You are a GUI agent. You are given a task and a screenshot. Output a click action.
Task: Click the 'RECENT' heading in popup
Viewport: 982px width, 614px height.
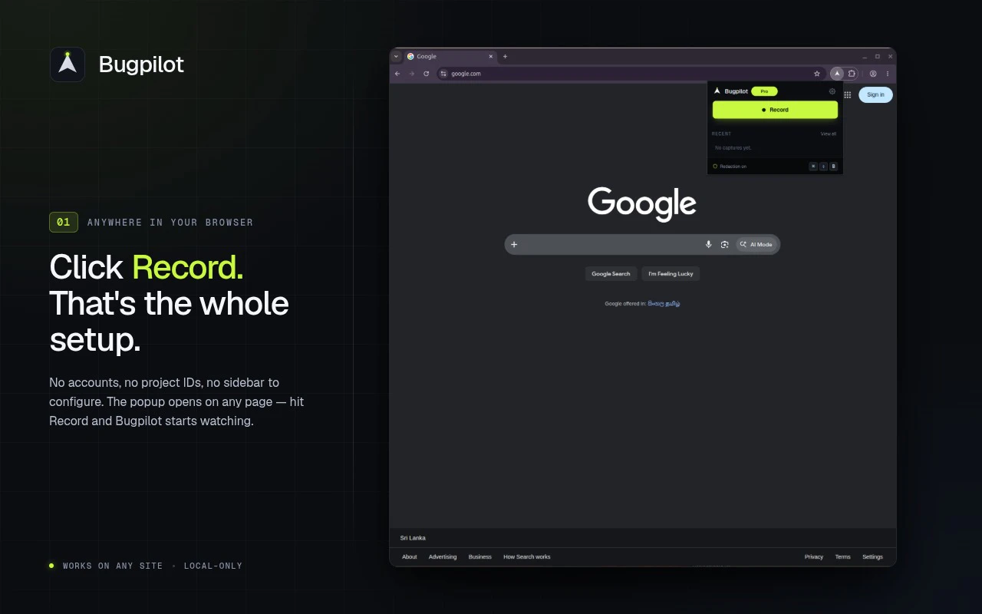click(721, 134)
